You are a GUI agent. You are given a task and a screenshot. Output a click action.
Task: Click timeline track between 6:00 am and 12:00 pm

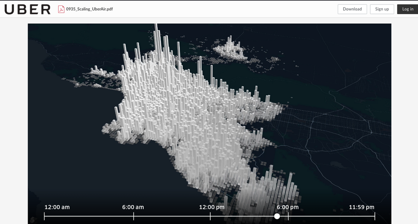coord(172,216)
